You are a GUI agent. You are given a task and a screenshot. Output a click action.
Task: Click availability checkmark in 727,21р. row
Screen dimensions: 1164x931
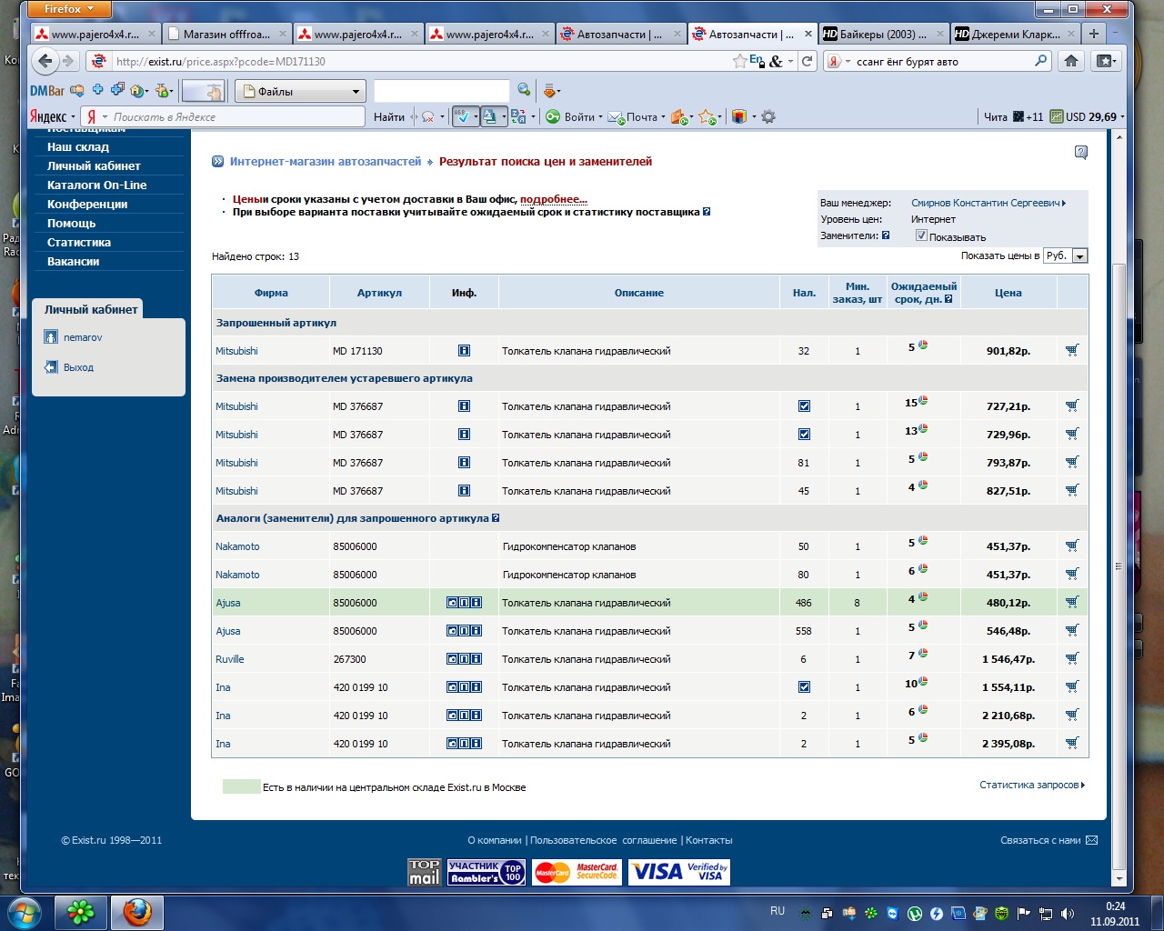804,406
